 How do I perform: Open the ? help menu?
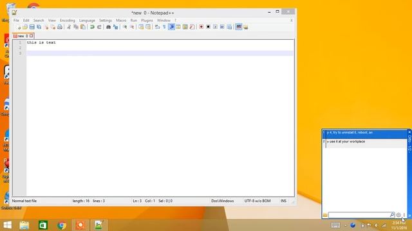pyautogui.click(x=176, y=21)
